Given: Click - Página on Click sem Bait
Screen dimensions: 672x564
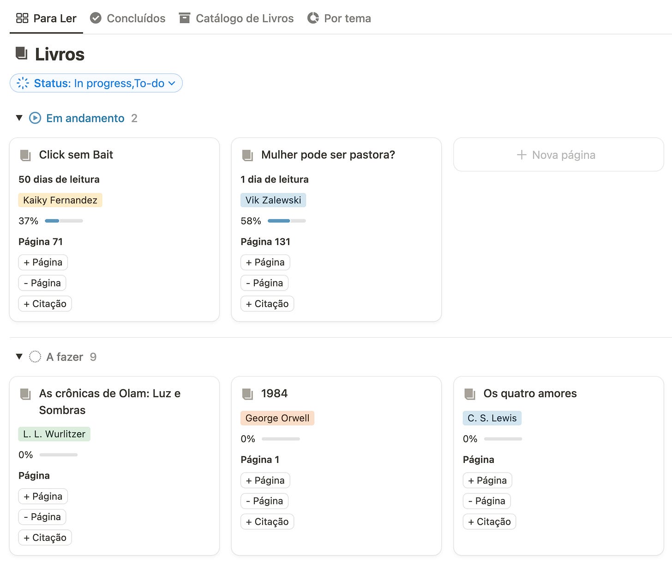Looking at the screenshot, I should point(42,283).
